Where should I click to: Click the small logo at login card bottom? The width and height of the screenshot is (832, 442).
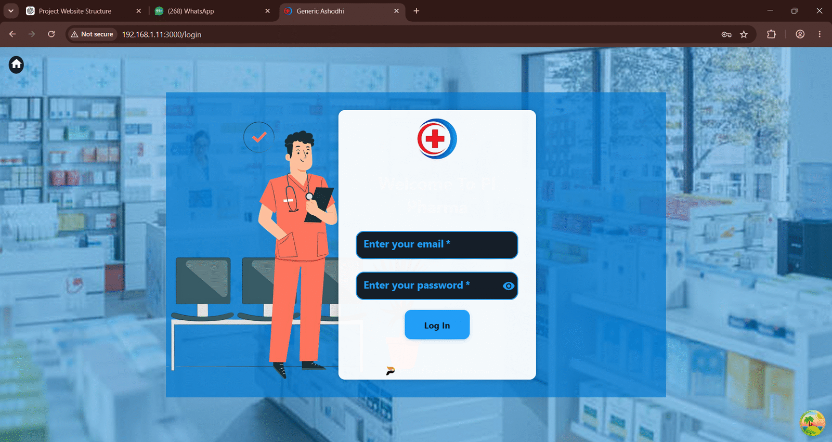[391, 371]
